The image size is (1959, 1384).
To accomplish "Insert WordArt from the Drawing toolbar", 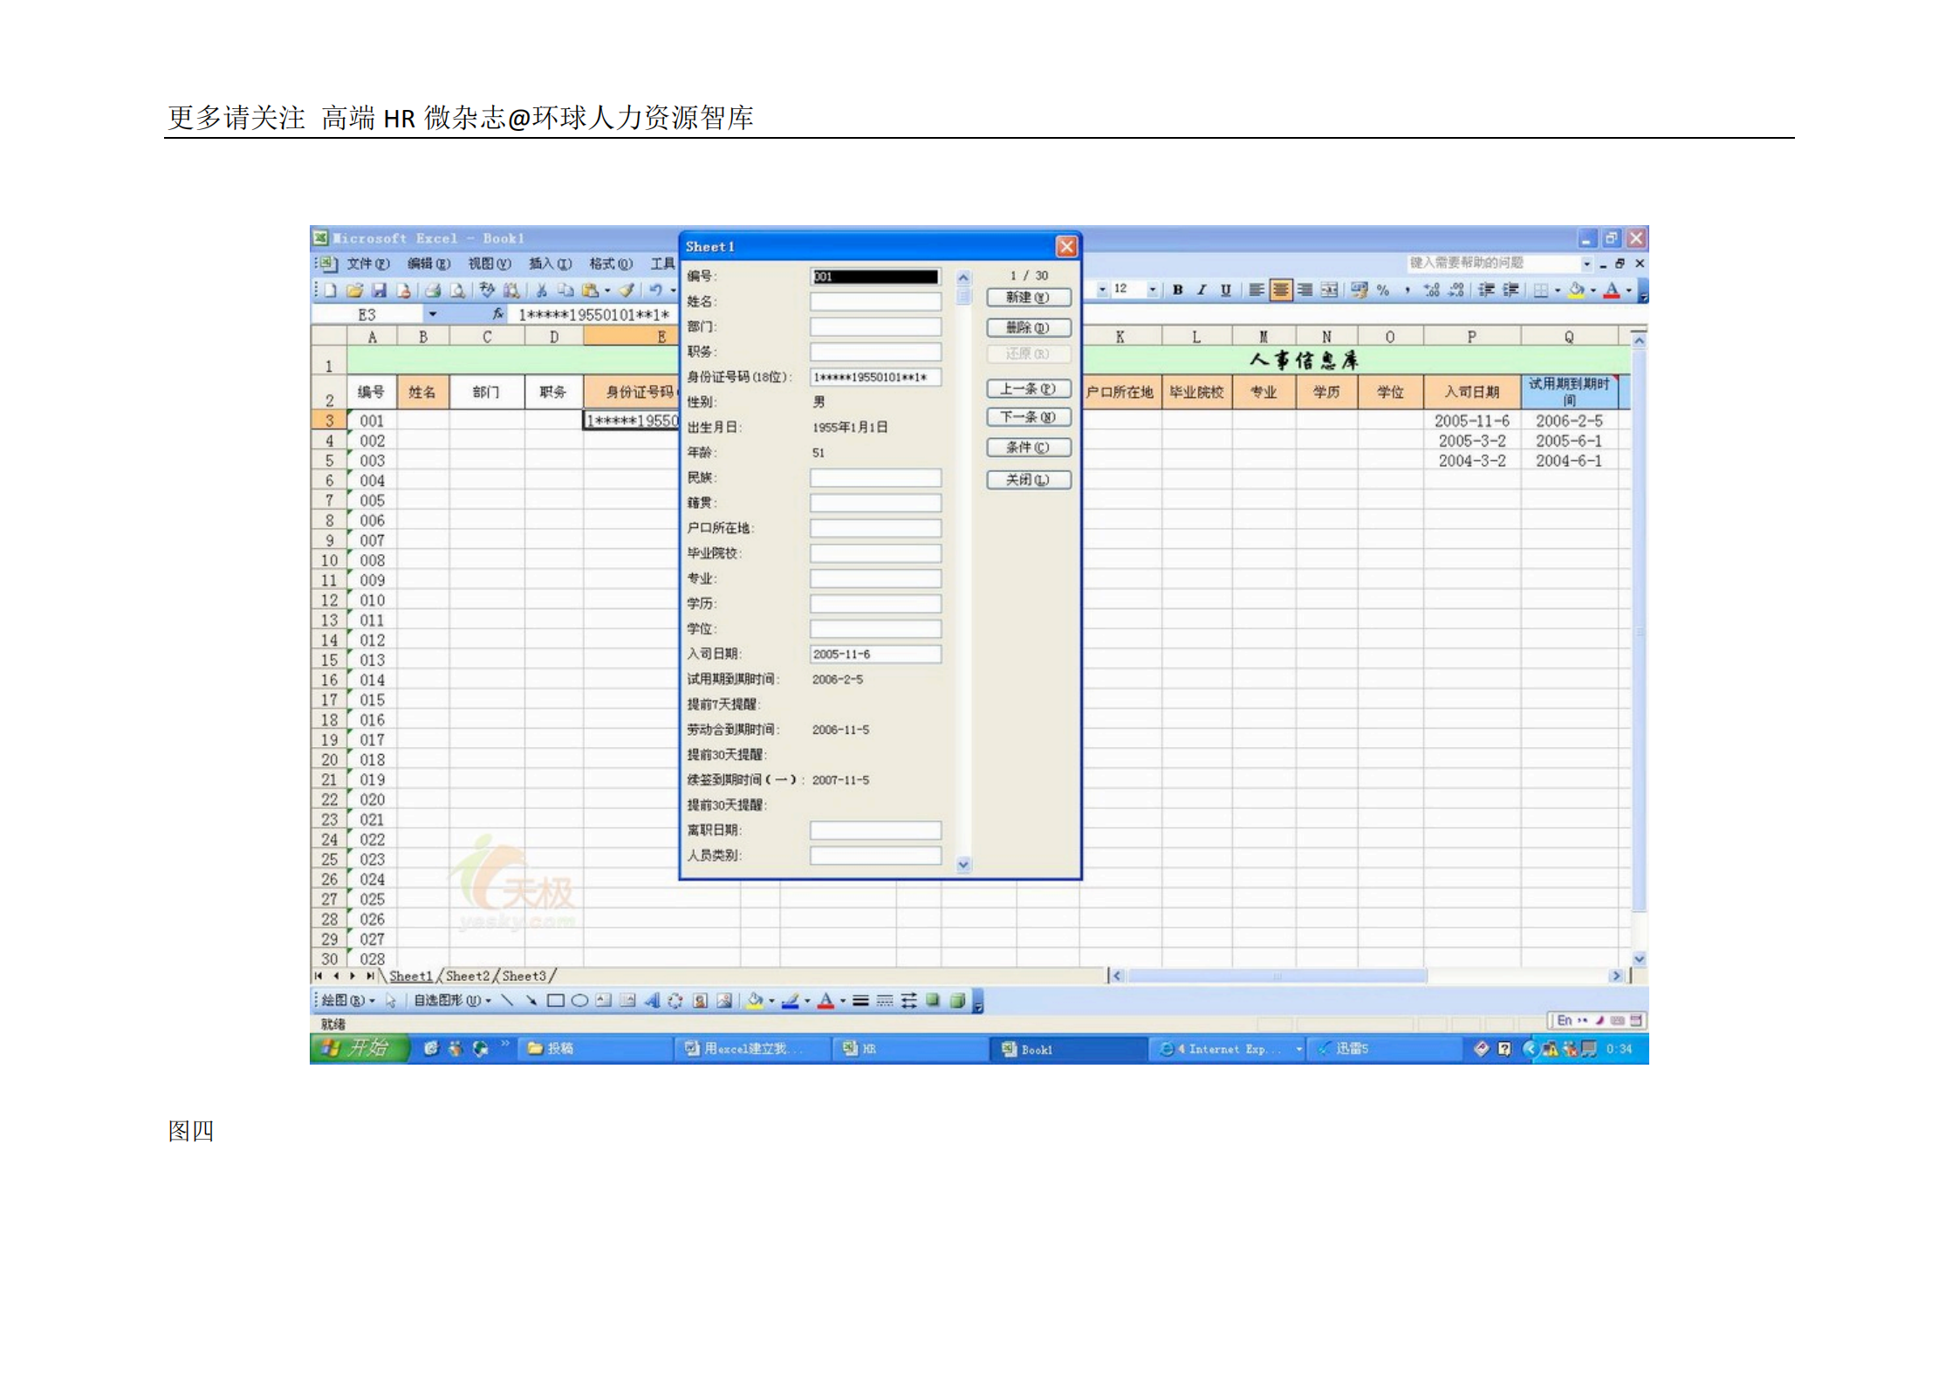I will [654, 1001].
